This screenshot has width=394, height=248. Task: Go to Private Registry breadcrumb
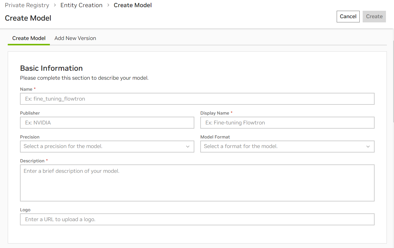click(27, 5)
